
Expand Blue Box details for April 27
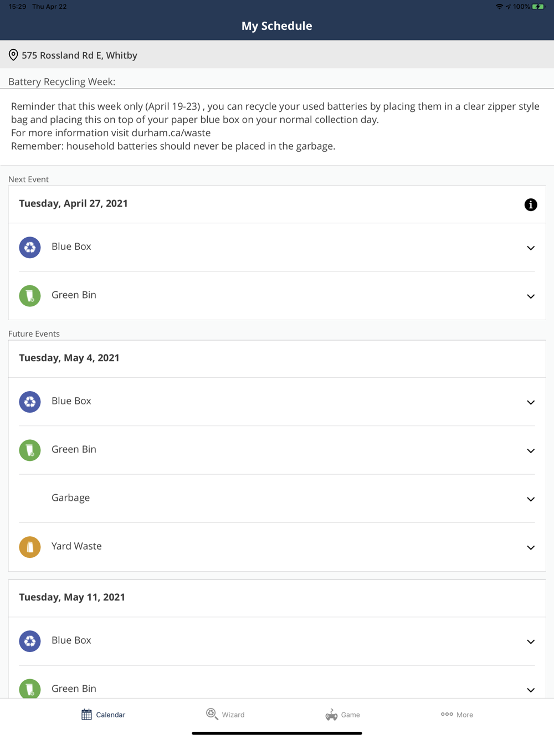tap(530, 248)
